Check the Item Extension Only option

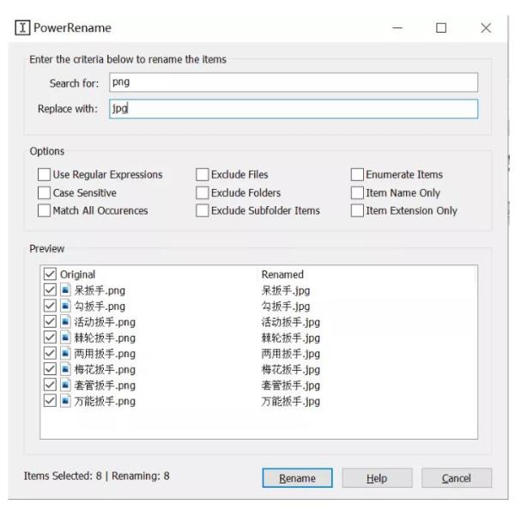click(357, 210)
